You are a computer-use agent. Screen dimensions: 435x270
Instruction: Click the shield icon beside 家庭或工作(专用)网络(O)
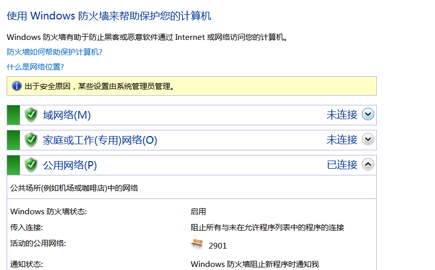(32, 140)
